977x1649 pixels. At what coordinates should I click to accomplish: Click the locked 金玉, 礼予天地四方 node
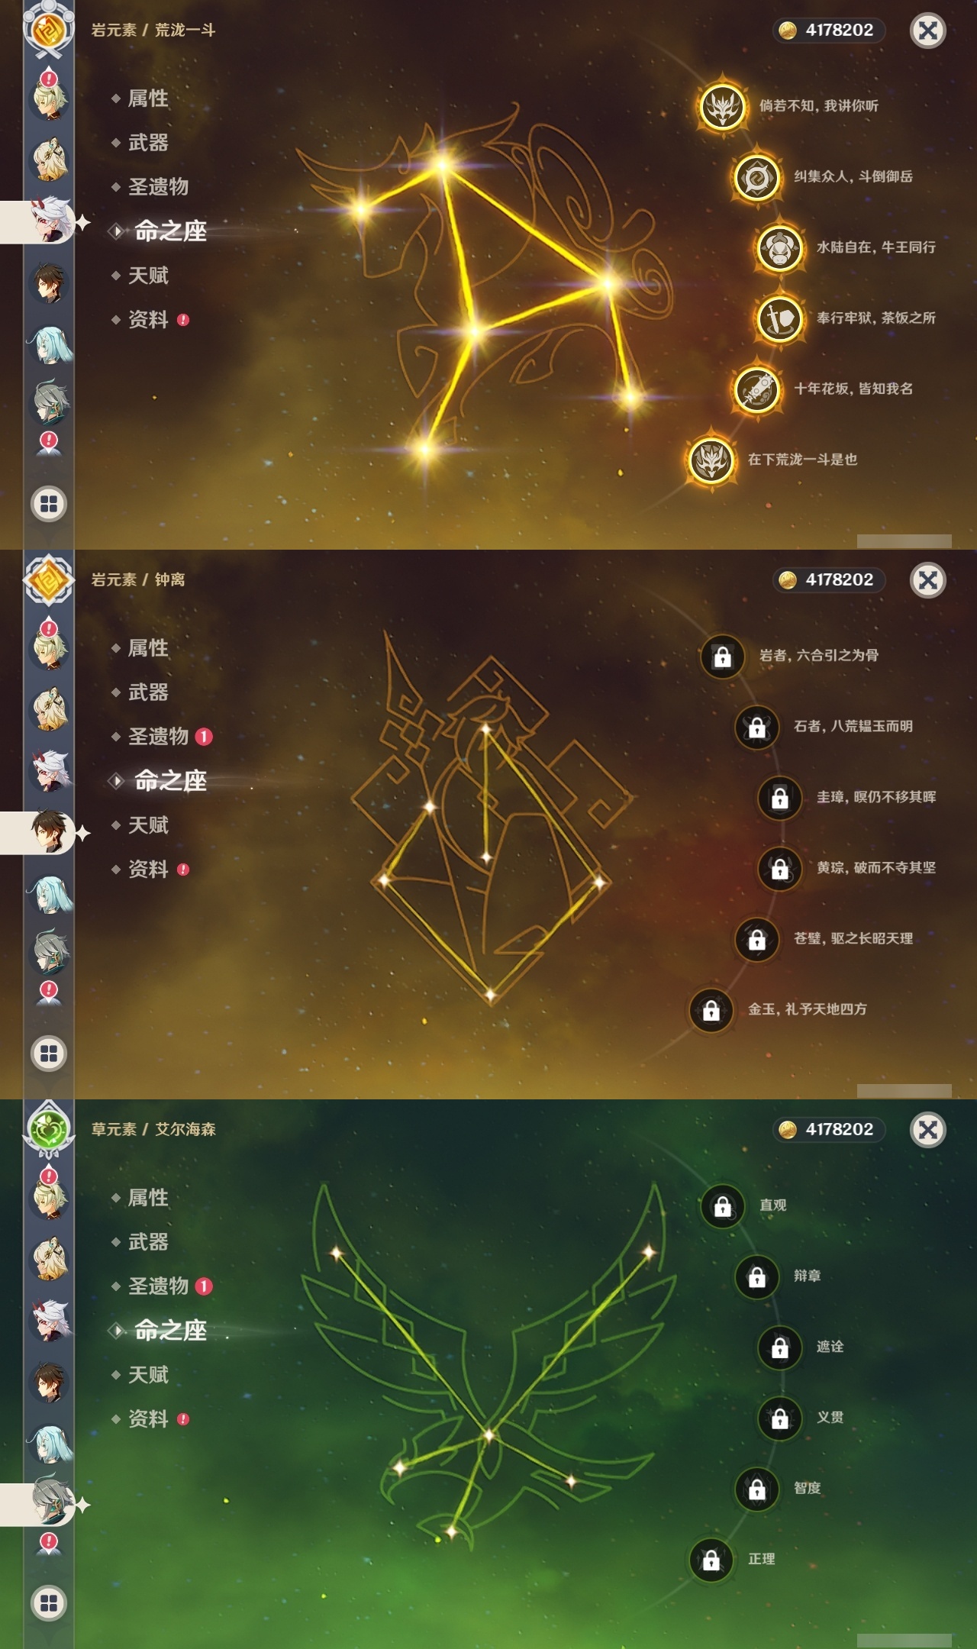(x=711, y=1010)
